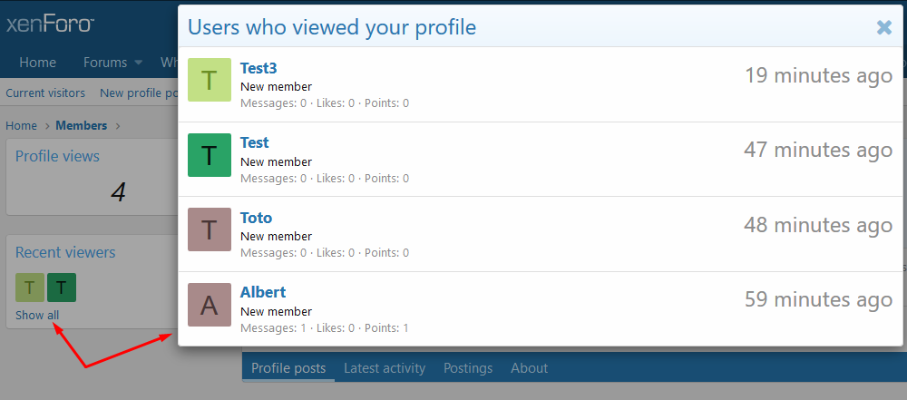The width and height of the screenshot is (907, 400).
Task: Open the About tab
Action: (529, 368)
